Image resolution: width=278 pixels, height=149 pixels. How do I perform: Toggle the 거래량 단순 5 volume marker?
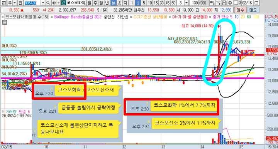click(3, 112)
